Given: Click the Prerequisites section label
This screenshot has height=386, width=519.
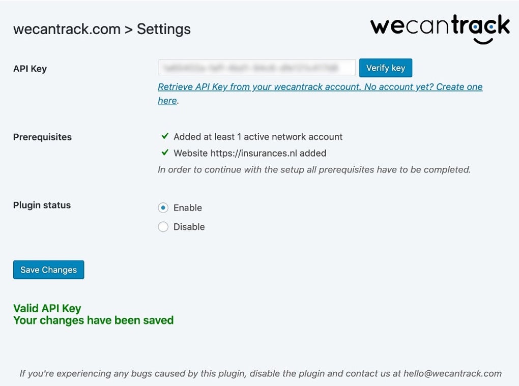Looking at the screenshot, I should [x=42, y=137].
